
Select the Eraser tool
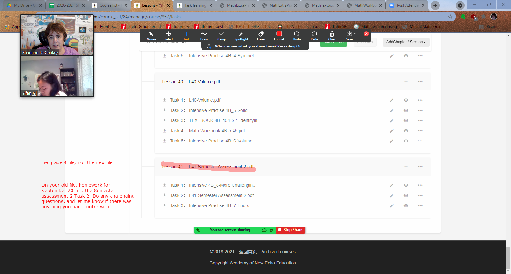261,36
